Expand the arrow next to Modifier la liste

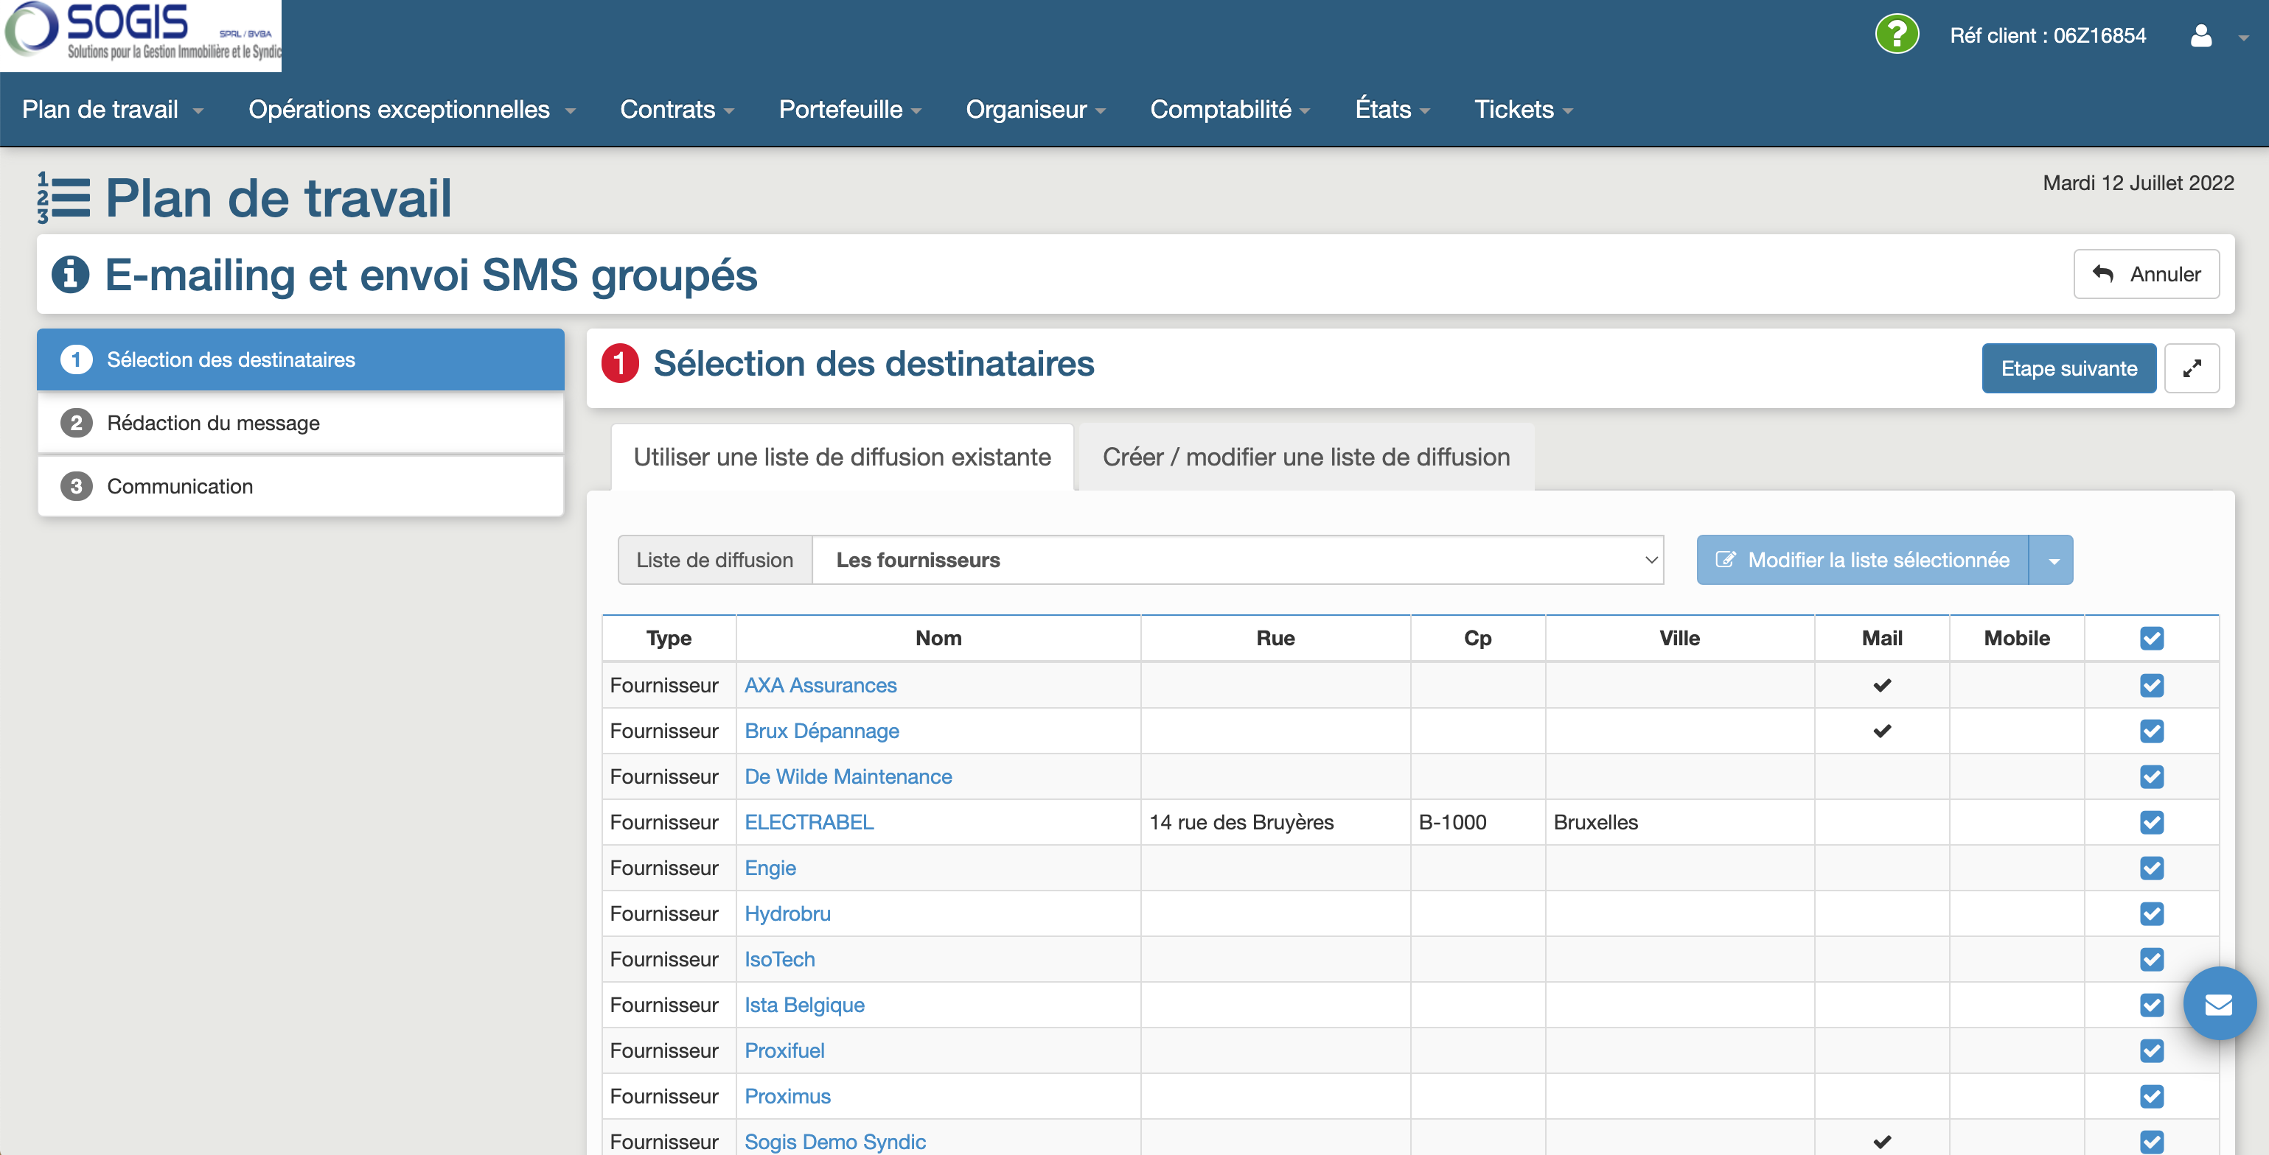[2053, 560]
